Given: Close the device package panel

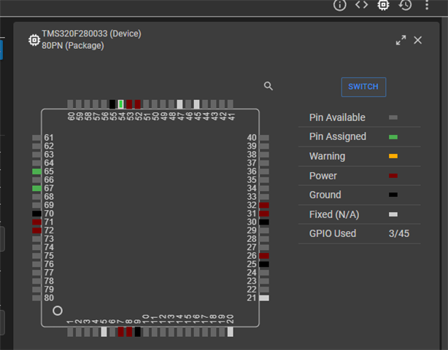Looking at the screenshot, I should 417,40.
